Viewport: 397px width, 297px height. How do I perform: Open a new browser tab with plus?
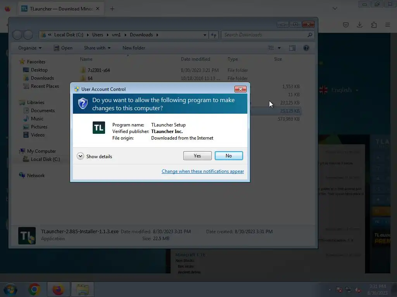click(112, 9)
